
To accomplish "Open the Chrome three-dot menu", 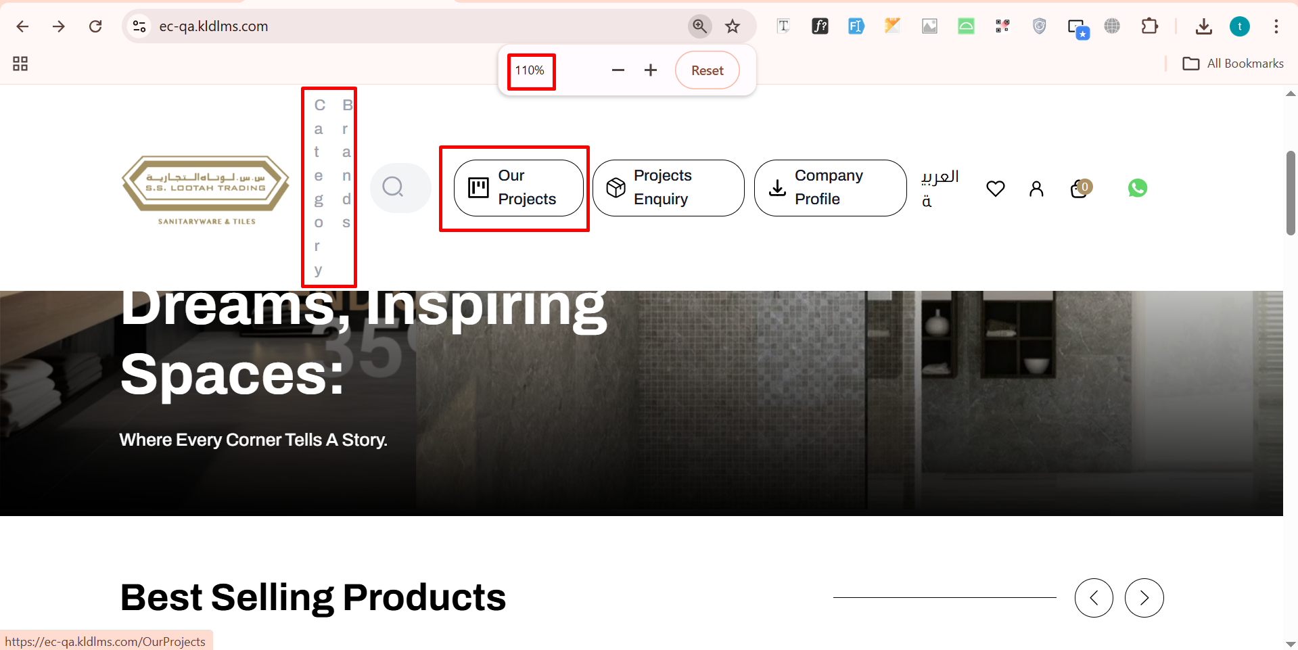I will coord(1276,26).
